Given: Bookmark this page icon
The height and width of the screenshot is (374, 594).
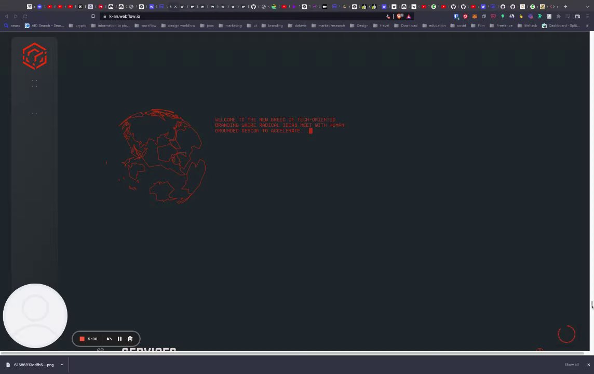Looking at the screenshot, I should pyautogui.click(x=93, y=16).
